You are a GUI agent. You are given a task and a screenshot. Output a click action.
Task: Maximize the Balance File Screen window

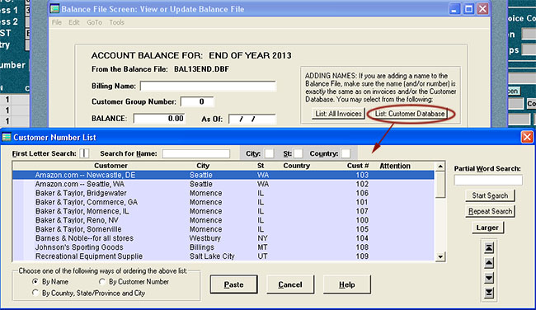coord(468,9)
